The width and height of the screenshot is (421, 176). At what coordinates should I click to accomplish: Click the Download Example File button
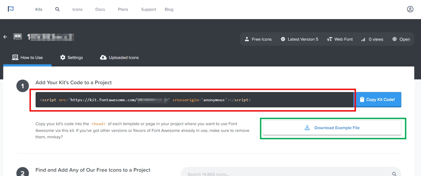tap(332, 128)
